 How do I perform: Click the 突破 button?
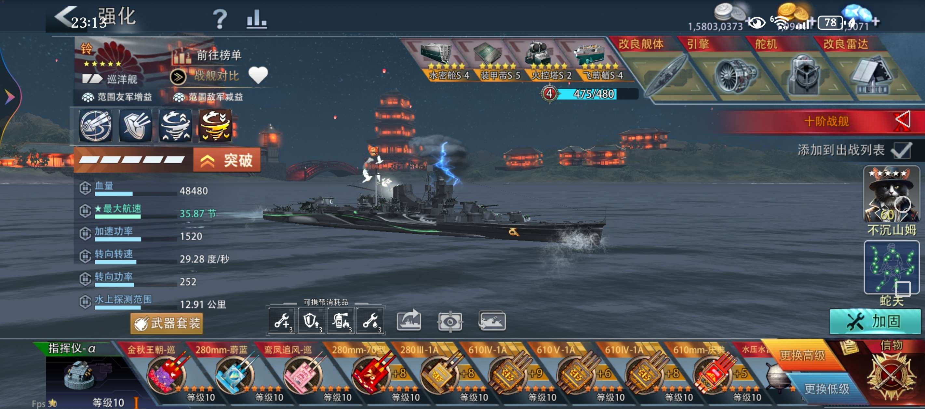pos(227,160)
